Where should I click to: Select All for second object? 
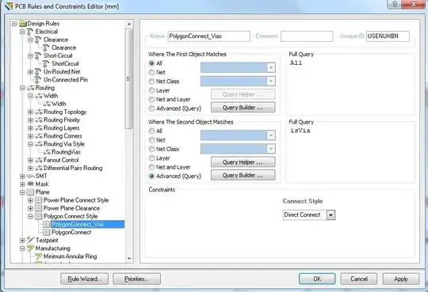151,131
